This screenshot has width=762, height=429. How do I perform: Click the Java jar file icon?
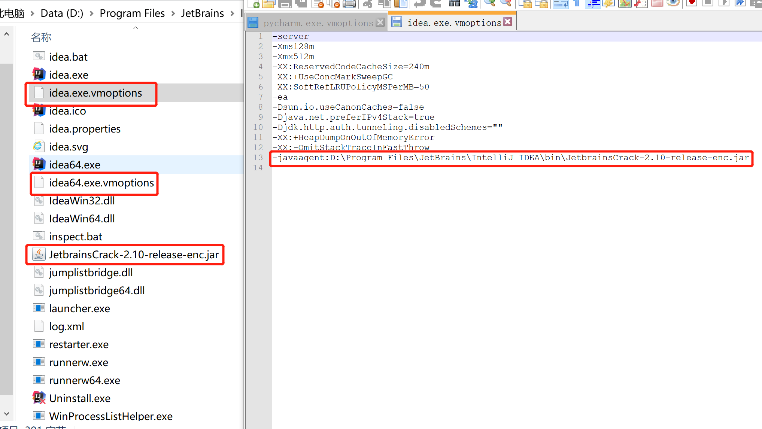39,254
